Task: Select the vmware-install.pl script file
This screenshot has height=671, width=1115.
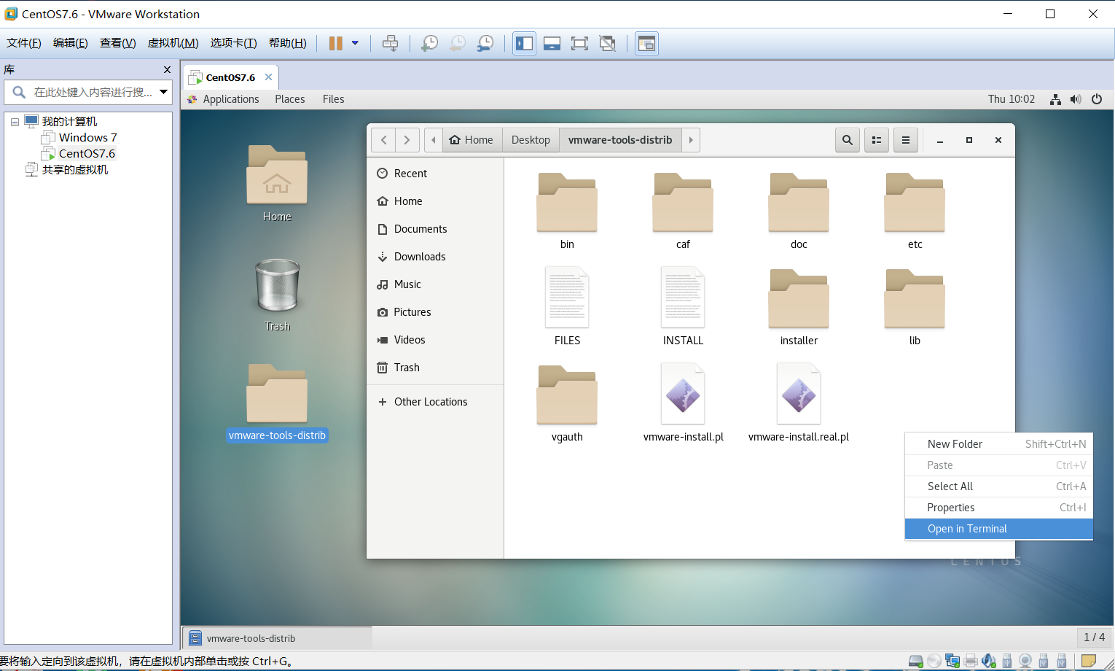Action: click(683, 403)
